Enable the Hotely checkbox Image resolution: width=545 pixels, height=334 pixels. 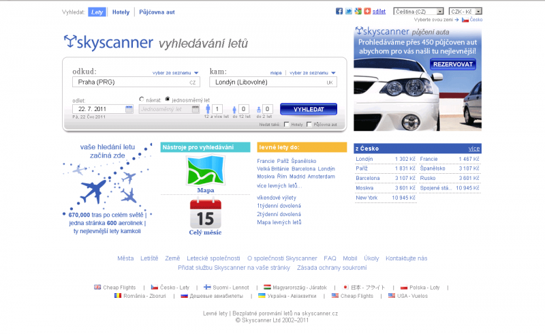(287, 125)
